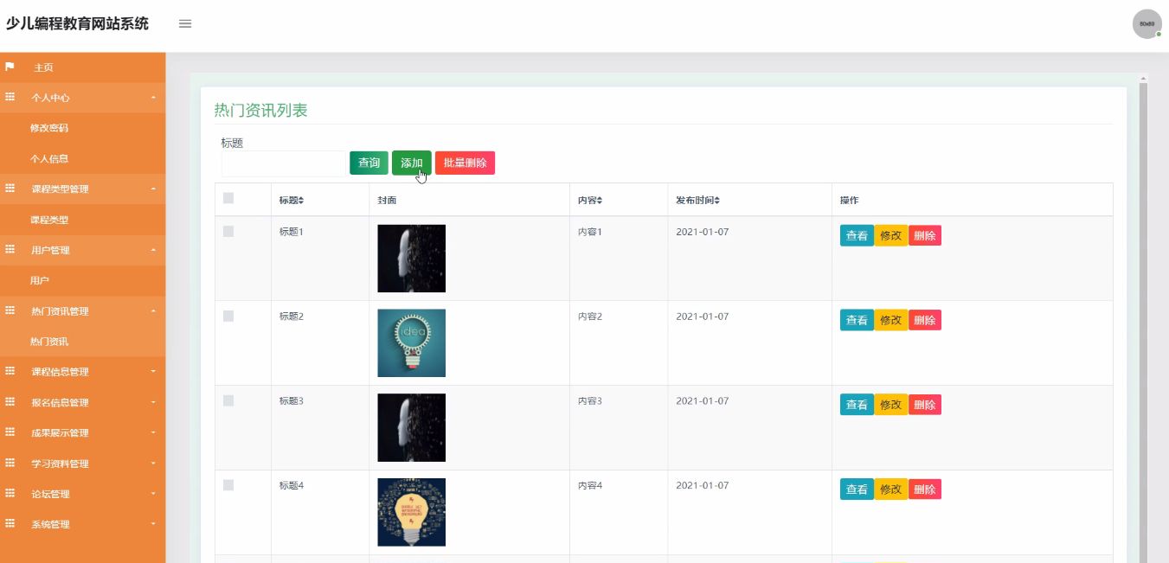
Task: Click 修改 for row 标题4
Action: pyautogui.click(x=891, y=489)
